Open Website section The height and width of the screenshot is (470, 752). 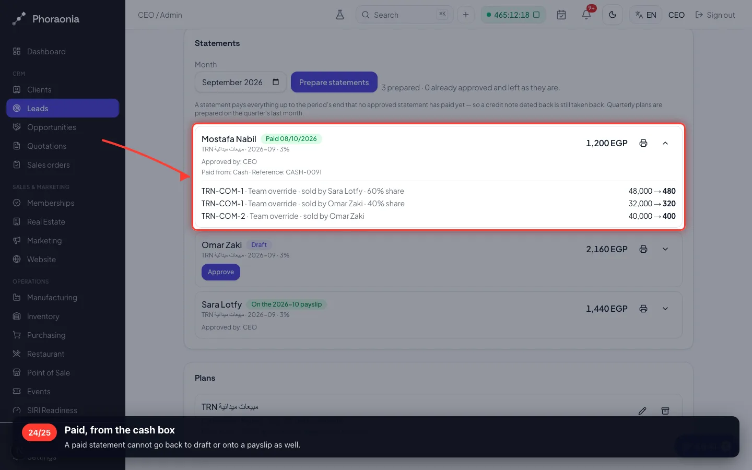[x=63, y=260]
